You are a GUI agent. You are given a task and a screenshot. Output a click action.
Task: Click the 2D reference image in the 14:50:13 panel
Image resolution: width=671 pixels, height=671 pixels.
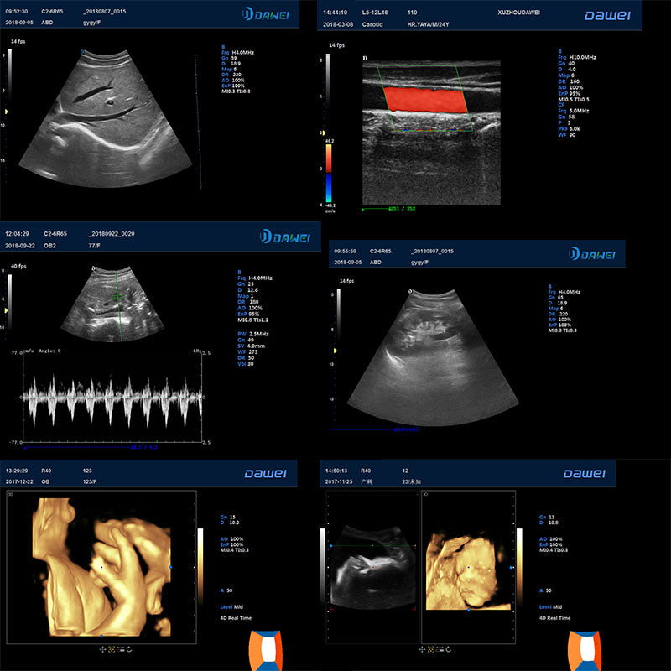click(372, 567)
